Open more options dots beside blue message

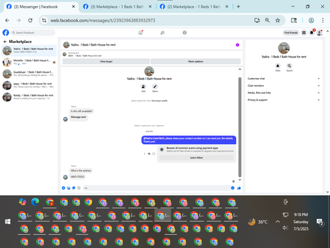(145, 153)
